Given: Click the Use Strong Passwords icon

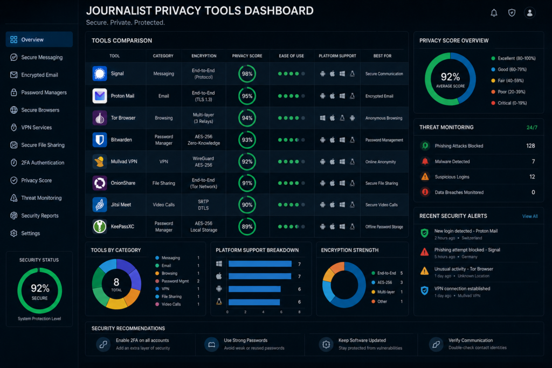Looking at the screenshot, I should [x=211, y=344].
